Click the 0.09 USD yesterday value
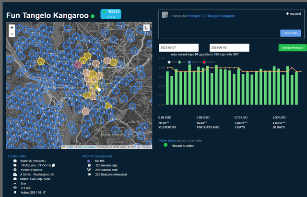The height and width of the screenshot is (197, 307). (x=165, y=117)
